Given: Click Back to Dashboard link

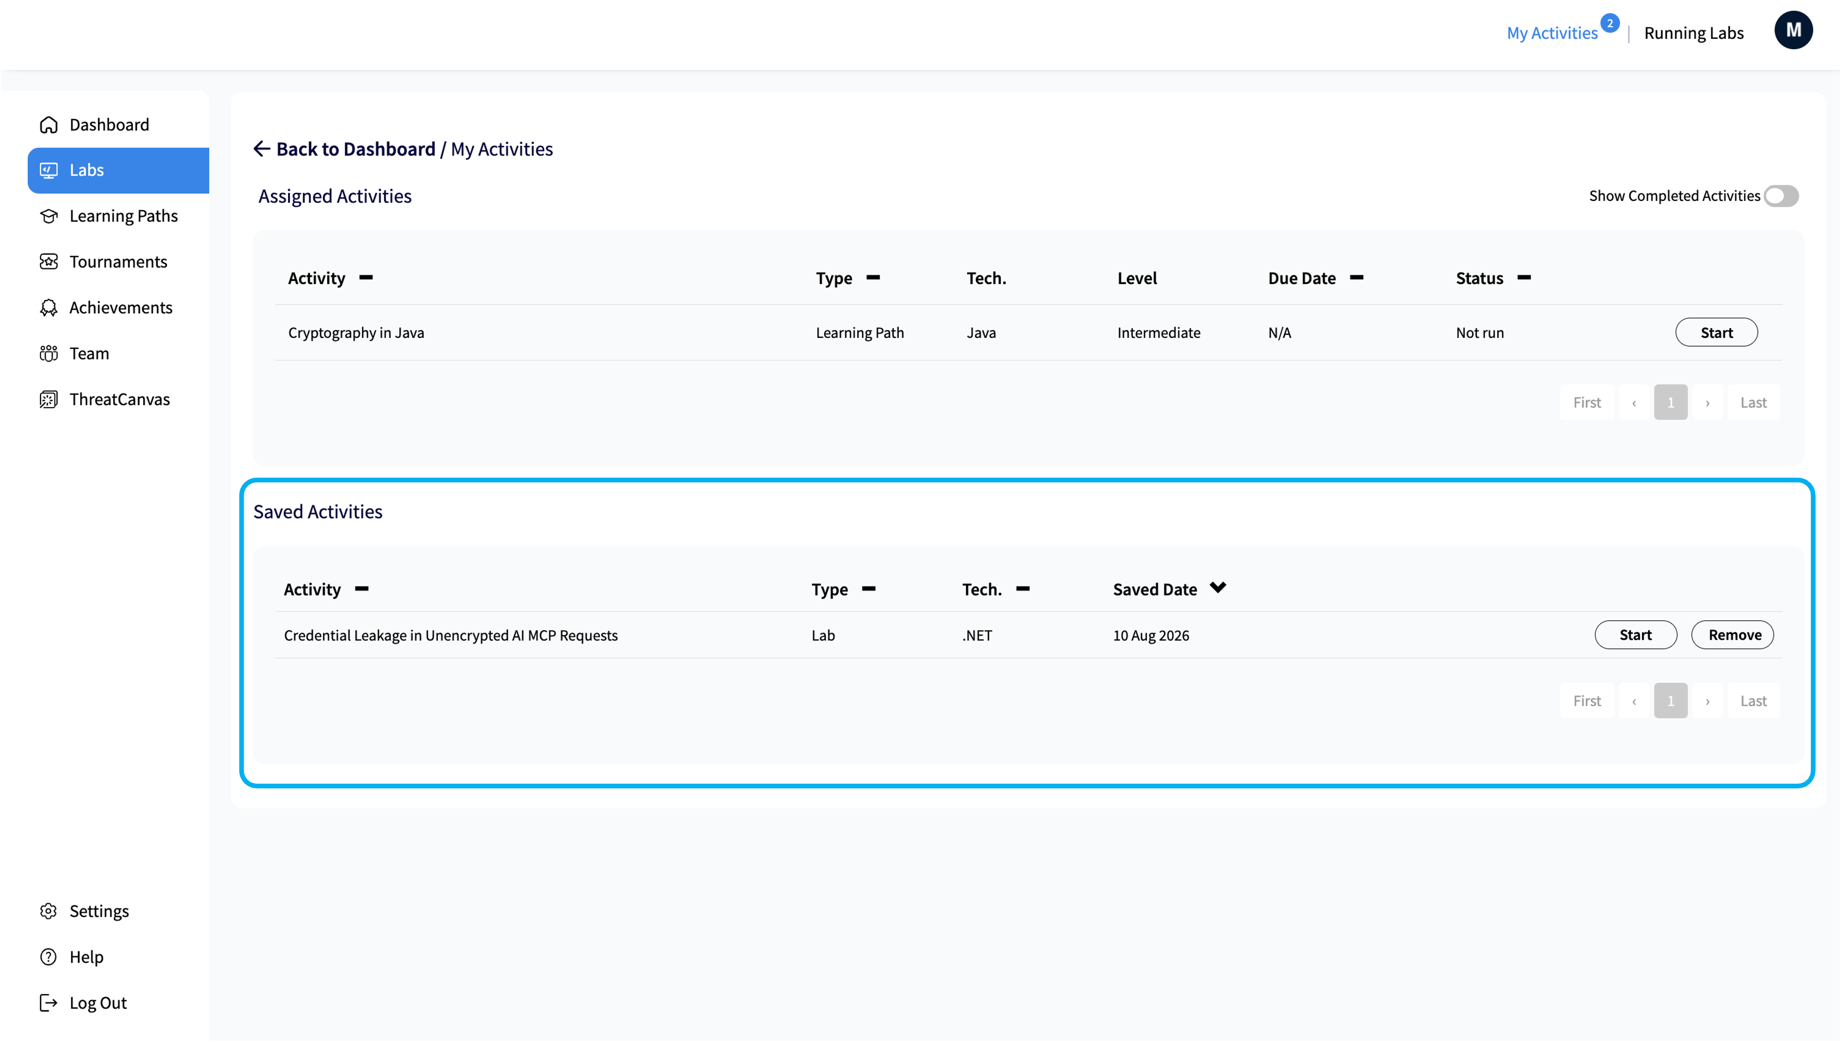Looking at the screenshot, I should (x=355, y=149).
